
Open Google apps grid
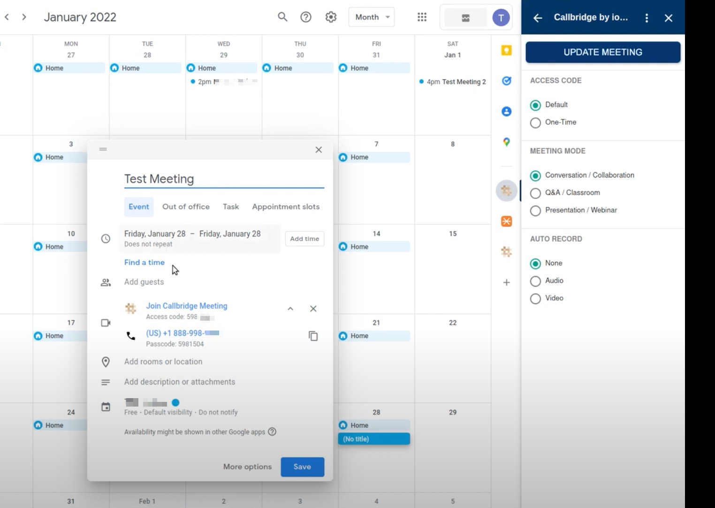[x=422, y=17]
